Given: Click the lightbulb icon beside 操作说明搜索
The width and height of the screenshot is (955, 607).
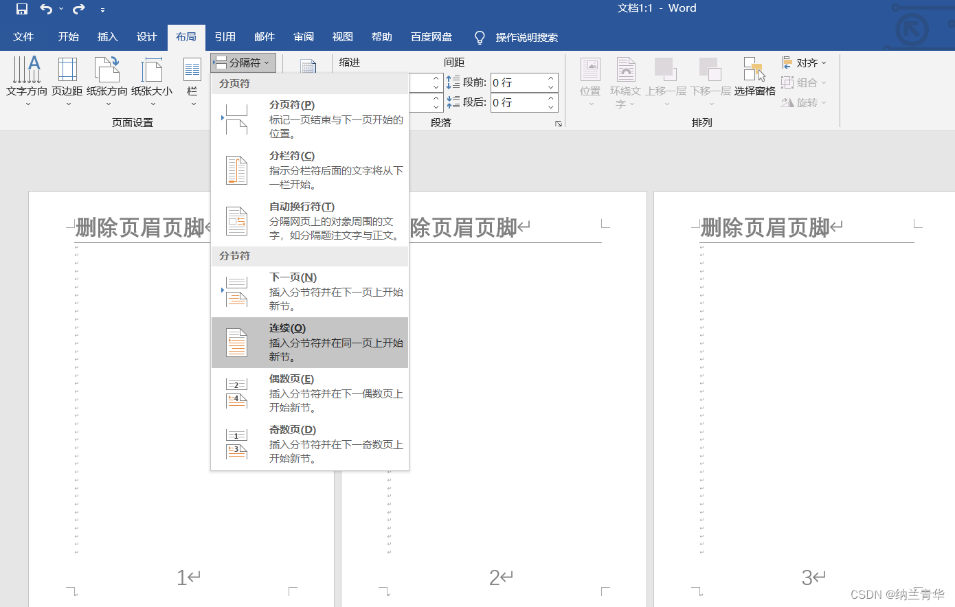Looking at the screenshot, I should 480,37.
